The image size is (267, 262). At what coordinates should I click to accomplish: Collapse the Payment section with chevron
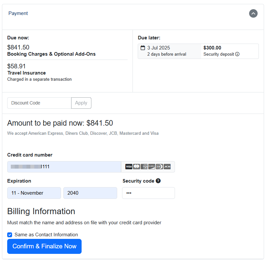click(x=253, y=13)
